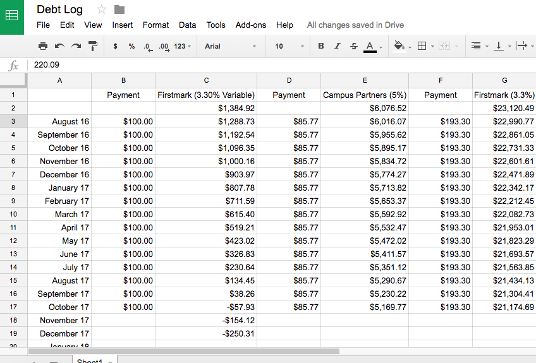The width and height of the screenshot is (536, 363).
Task: Select cell with $5,169.77
Action: [365, 307]
